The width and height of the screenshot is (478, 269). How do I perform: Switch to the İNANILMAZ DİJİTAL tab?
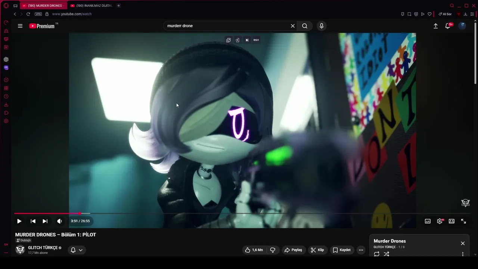[x=91, y=6]
